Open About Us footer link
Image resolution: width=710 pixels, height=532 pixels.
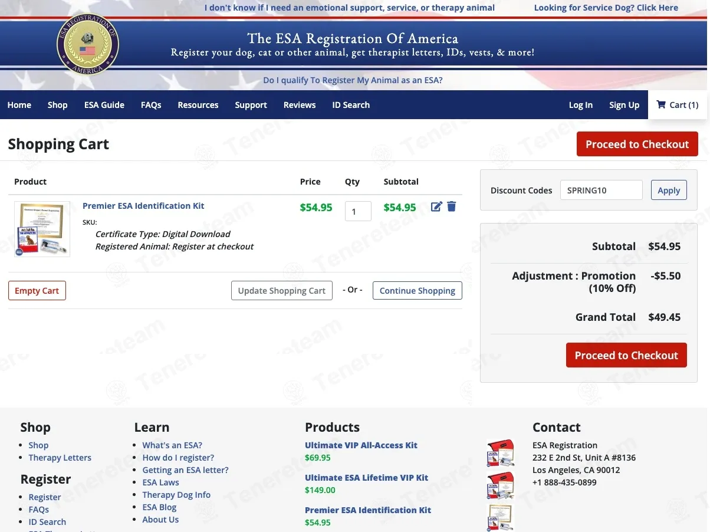point(160,520)
